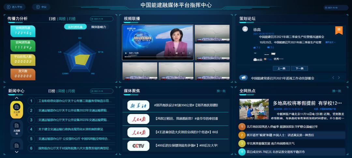Select 月榜 tab in 传播力分析
352x158 pixels.
72,19
